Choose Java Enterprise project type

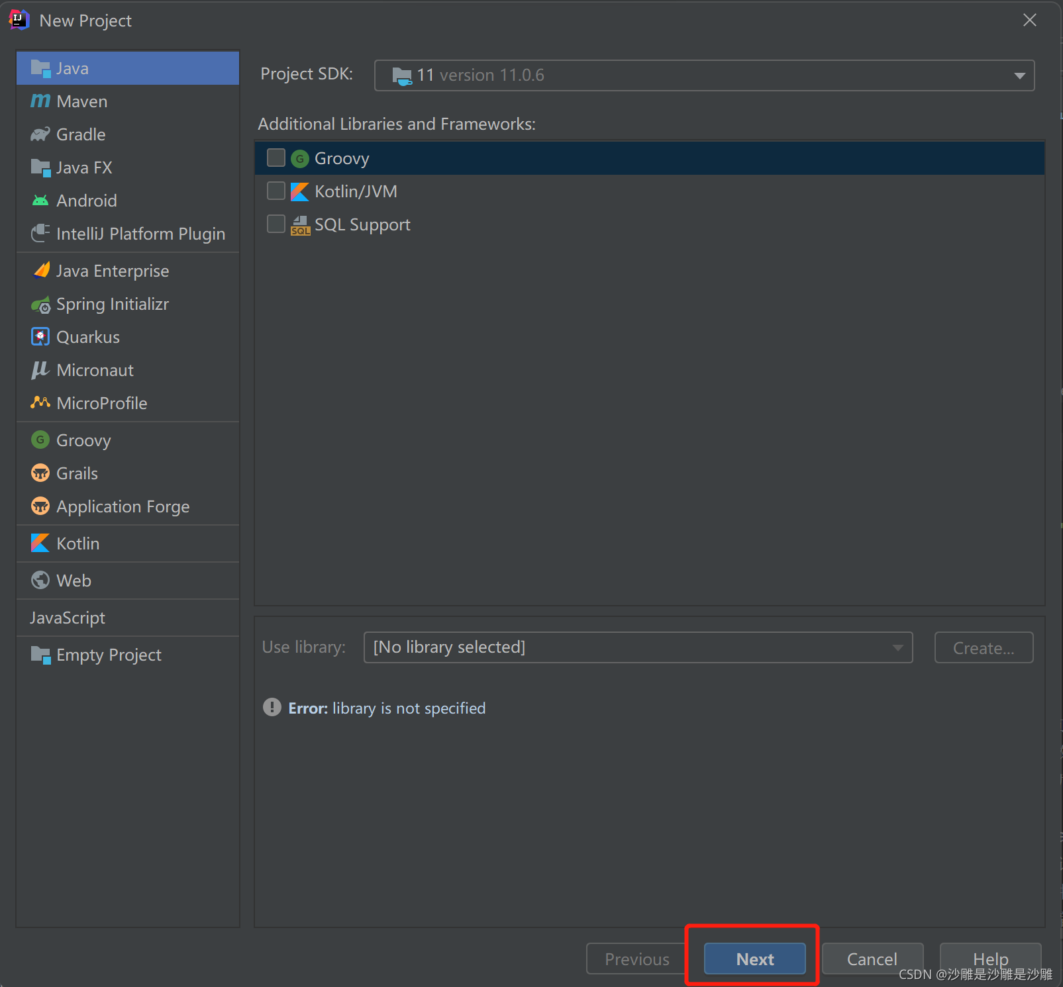128,271
